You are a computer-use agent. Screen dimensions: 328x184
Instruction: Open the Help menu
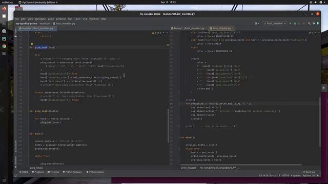coord(104,19)
